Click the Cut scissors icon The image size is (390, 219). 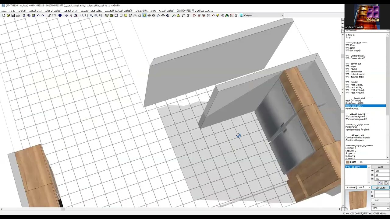click(x=24, y=15)
